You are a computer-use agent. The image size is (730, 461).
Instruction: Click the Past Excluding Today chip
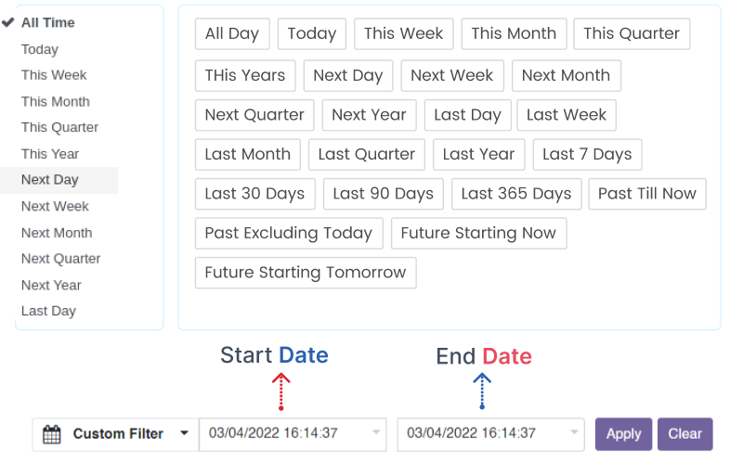click(x=288, y=233)
